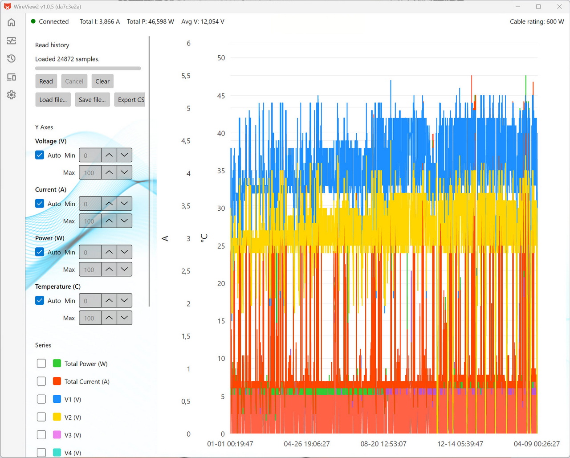Click the WireView2 app logo icon
Screen dimensions: 570x458
pos(7,7)
